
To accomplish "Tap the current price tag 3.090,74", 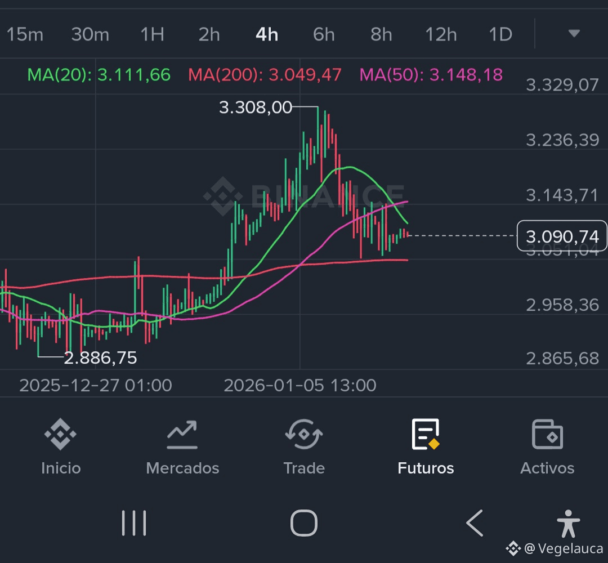I will tap(561, 236).
